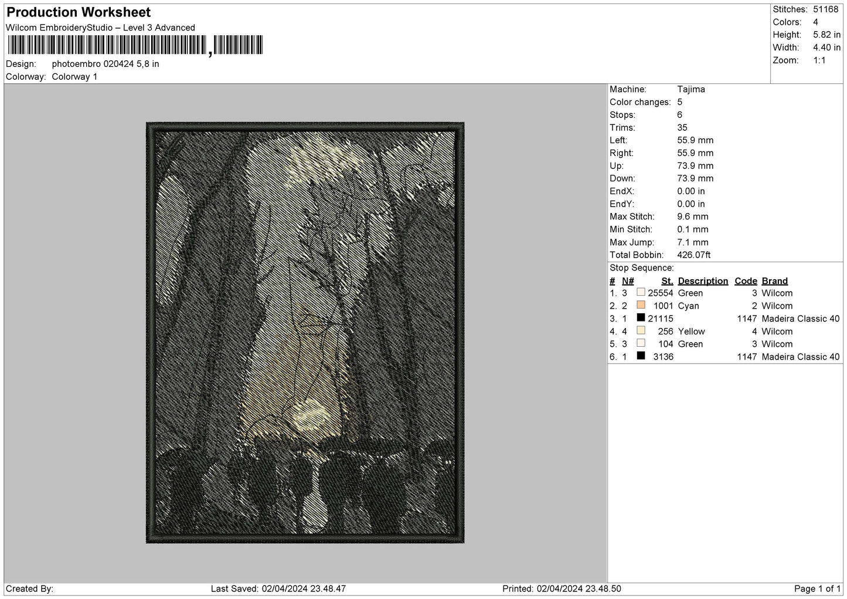This screenshot has width=847, height=599.
Task: Click the design name photoembro 020424 5,8 in
Action: [106, 64]
